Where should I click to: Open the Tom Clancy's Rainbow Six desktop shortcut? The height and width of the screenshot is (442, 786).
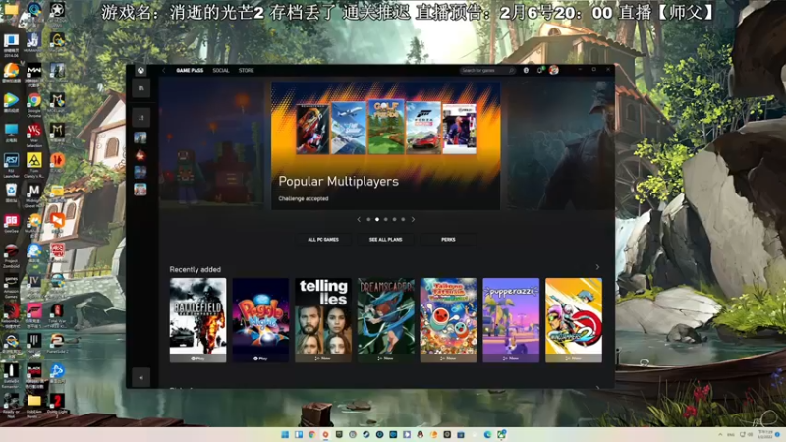click(34, 165)
